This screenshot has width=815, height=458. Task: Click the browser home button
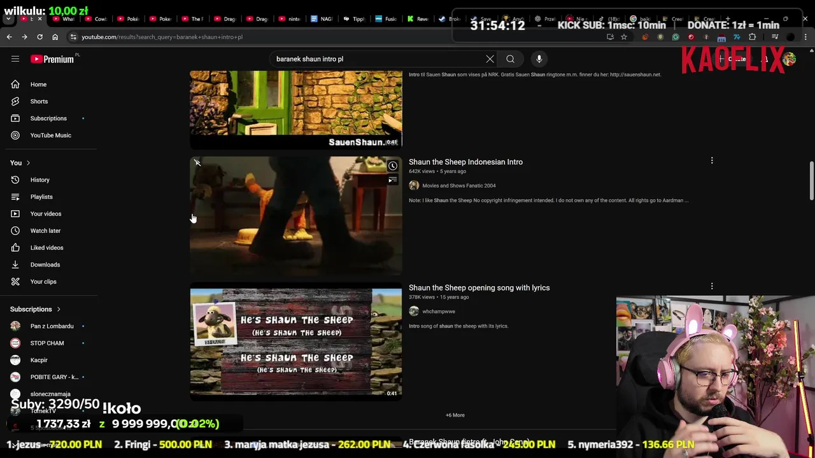[55, 37]
